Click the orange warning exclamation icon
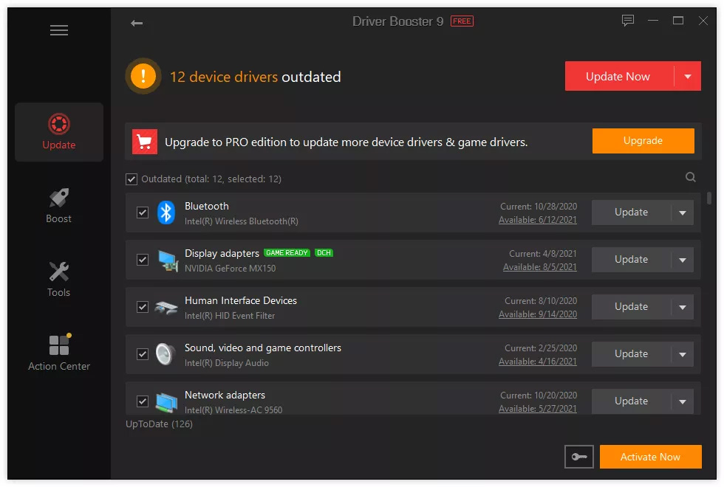The image size is (724, 487). pyautogui.click(x=143, y=75)
